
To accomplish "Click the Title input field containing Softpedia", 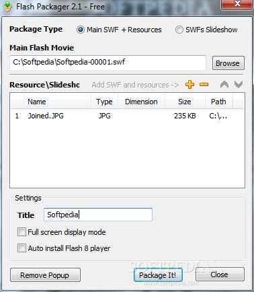I will pos(98,215).
